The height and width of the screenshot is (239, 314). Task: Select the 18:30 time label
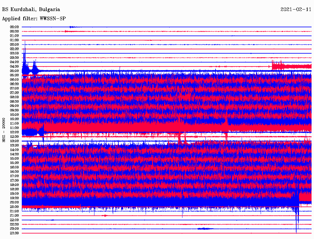(x=14, y=189)
